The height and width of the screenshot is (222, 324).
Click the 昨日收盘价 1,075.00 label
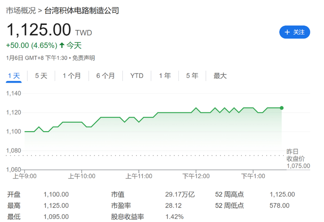298,159
